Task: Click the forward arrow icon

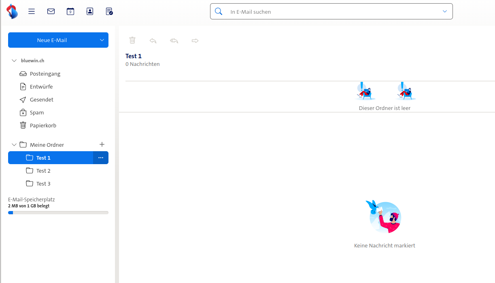Action: 195,40
